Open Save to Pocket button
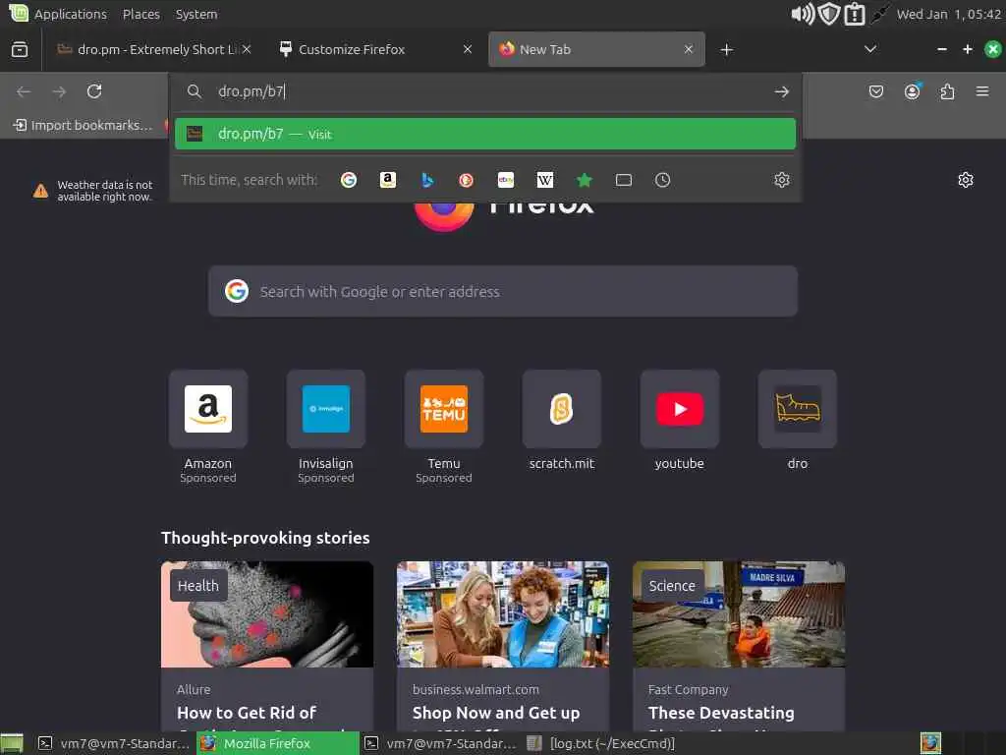Viewport: 1006px width, 755px height. point(875,91)
